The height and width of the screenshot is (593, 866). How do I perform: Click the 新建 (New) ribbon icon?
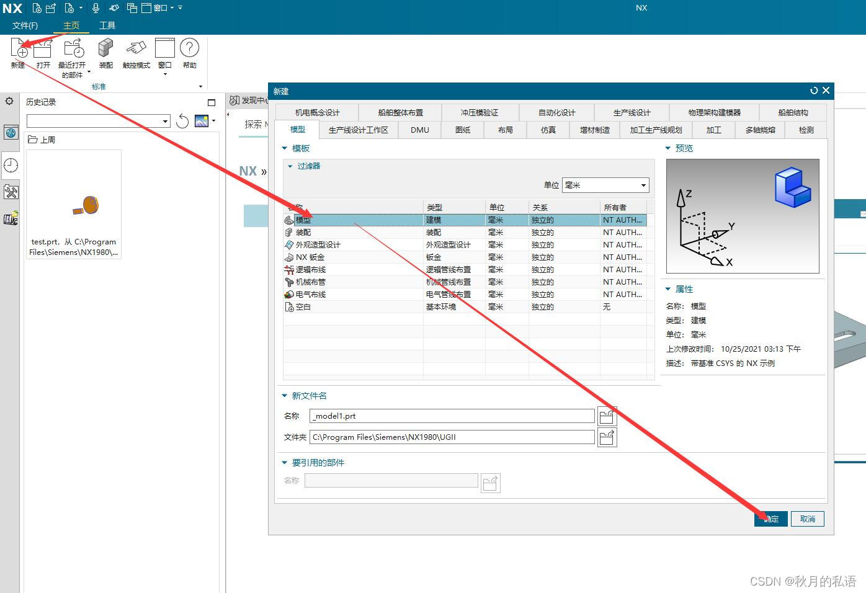pos(18,48)
